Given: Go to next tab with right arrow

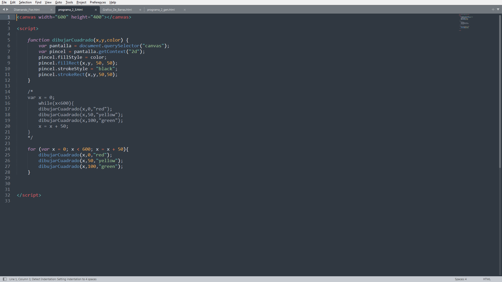Looking at the screenshot, I should tap(7, 9).
